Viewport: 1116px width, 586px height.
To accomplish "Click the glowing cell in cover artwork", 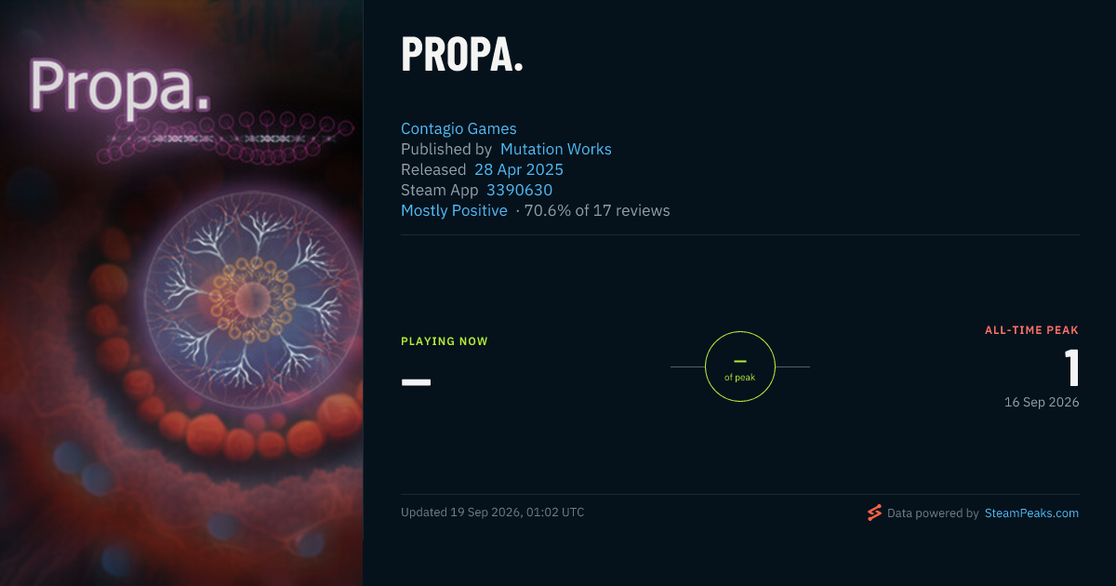I will 251,300.
